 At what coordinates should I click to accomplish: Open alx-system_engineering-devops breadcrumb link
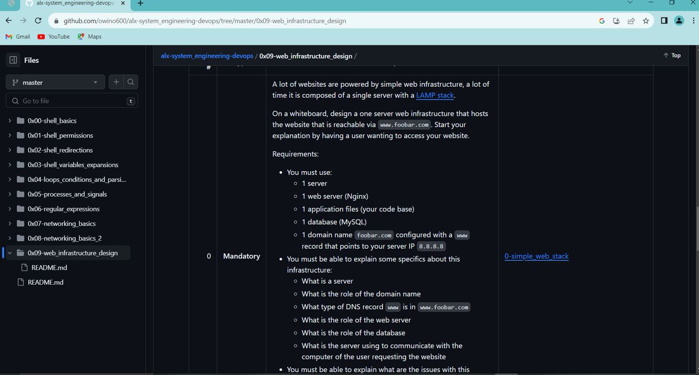[x=207, y=56]
